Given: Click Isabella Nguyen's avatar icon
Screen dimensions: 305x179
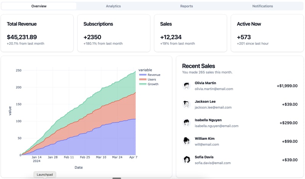Looking at the screenshot, I should click(186, 123).
